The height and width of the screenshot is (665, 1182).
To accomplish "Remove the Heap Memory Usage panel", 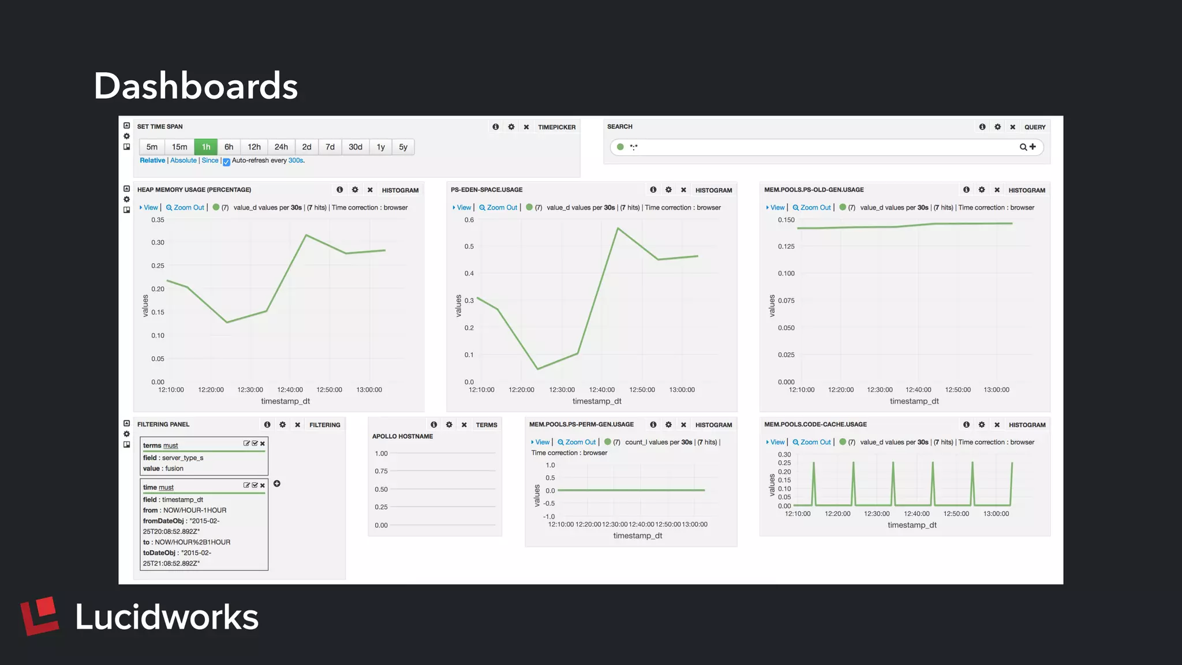I will pos(370,190).
